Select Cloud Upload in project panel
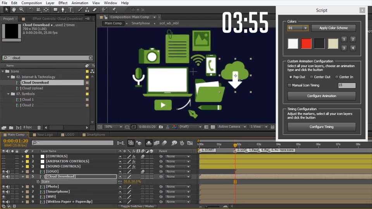This screenshot has height=209, width=372. [x=33, y=88]
